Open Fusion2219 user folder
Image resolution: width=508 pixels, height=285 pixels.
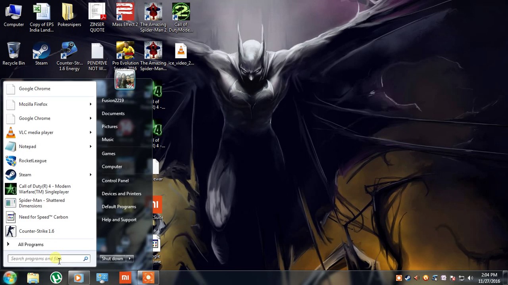[x=113, y=101]
